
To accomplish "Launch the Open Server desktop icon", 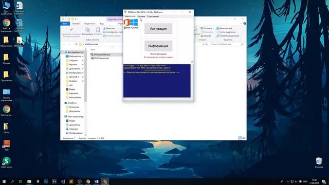I will (x=6, y=163).
